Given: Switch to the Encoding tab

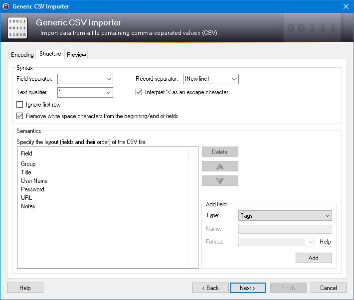Looking at the screenshot, I should [22, 55].
